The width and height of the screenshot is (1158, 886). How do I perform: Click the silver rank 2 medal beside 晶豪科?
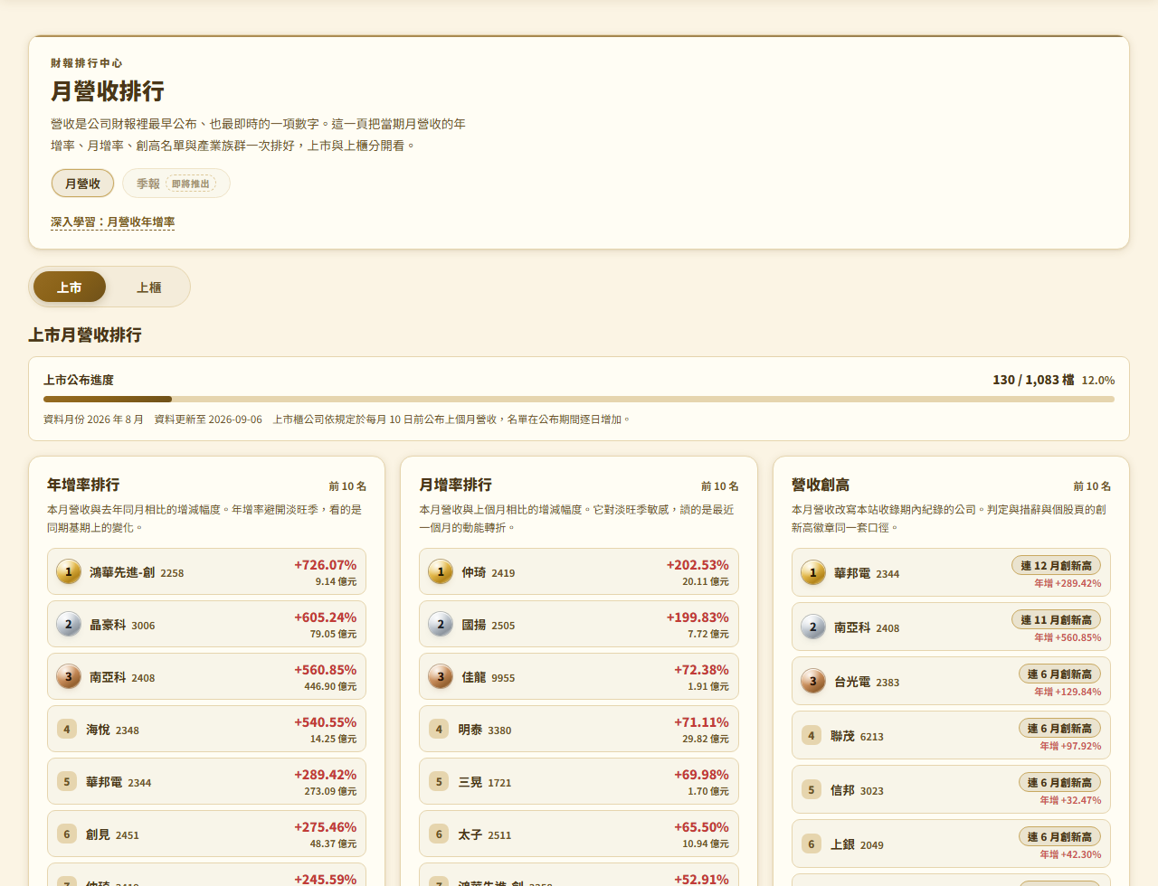(69, 624)
